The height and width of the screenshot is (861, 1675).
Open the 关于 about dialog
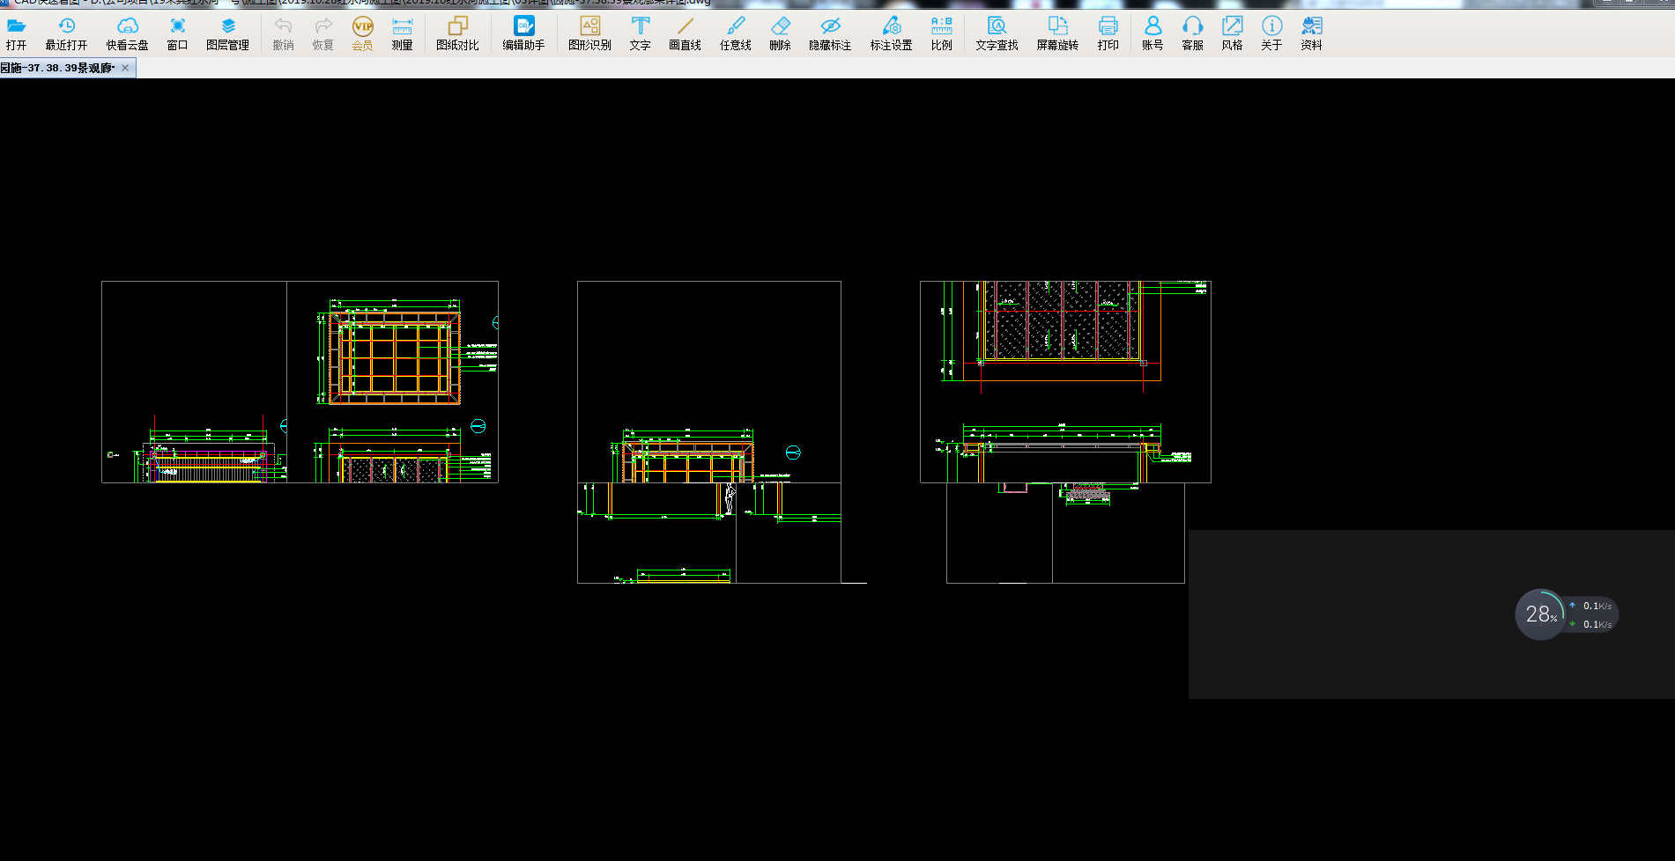point(1271,33)
